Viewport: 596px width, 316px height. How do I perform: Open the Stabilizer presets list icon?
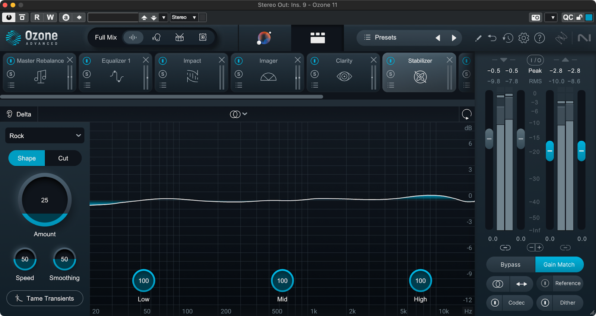tap(390, 85)
